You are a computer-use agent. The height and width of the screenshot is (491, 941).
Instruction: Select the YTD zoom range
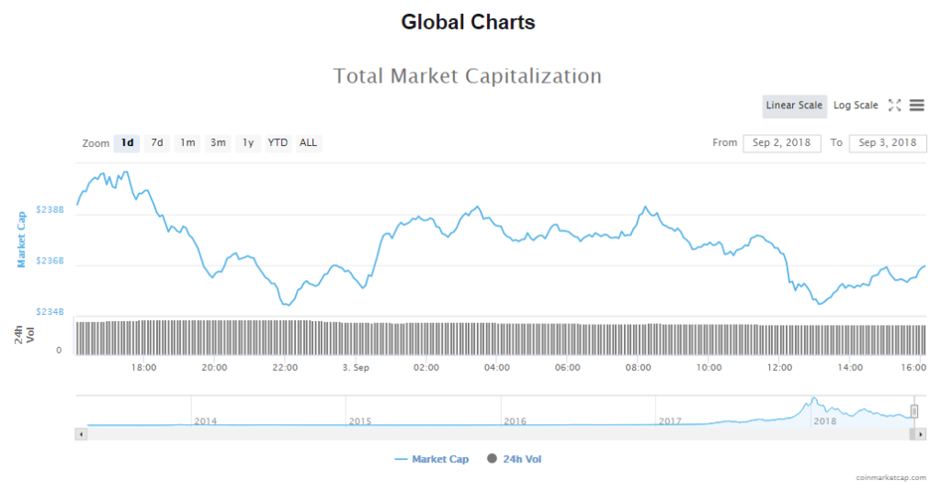click(278, 142)
